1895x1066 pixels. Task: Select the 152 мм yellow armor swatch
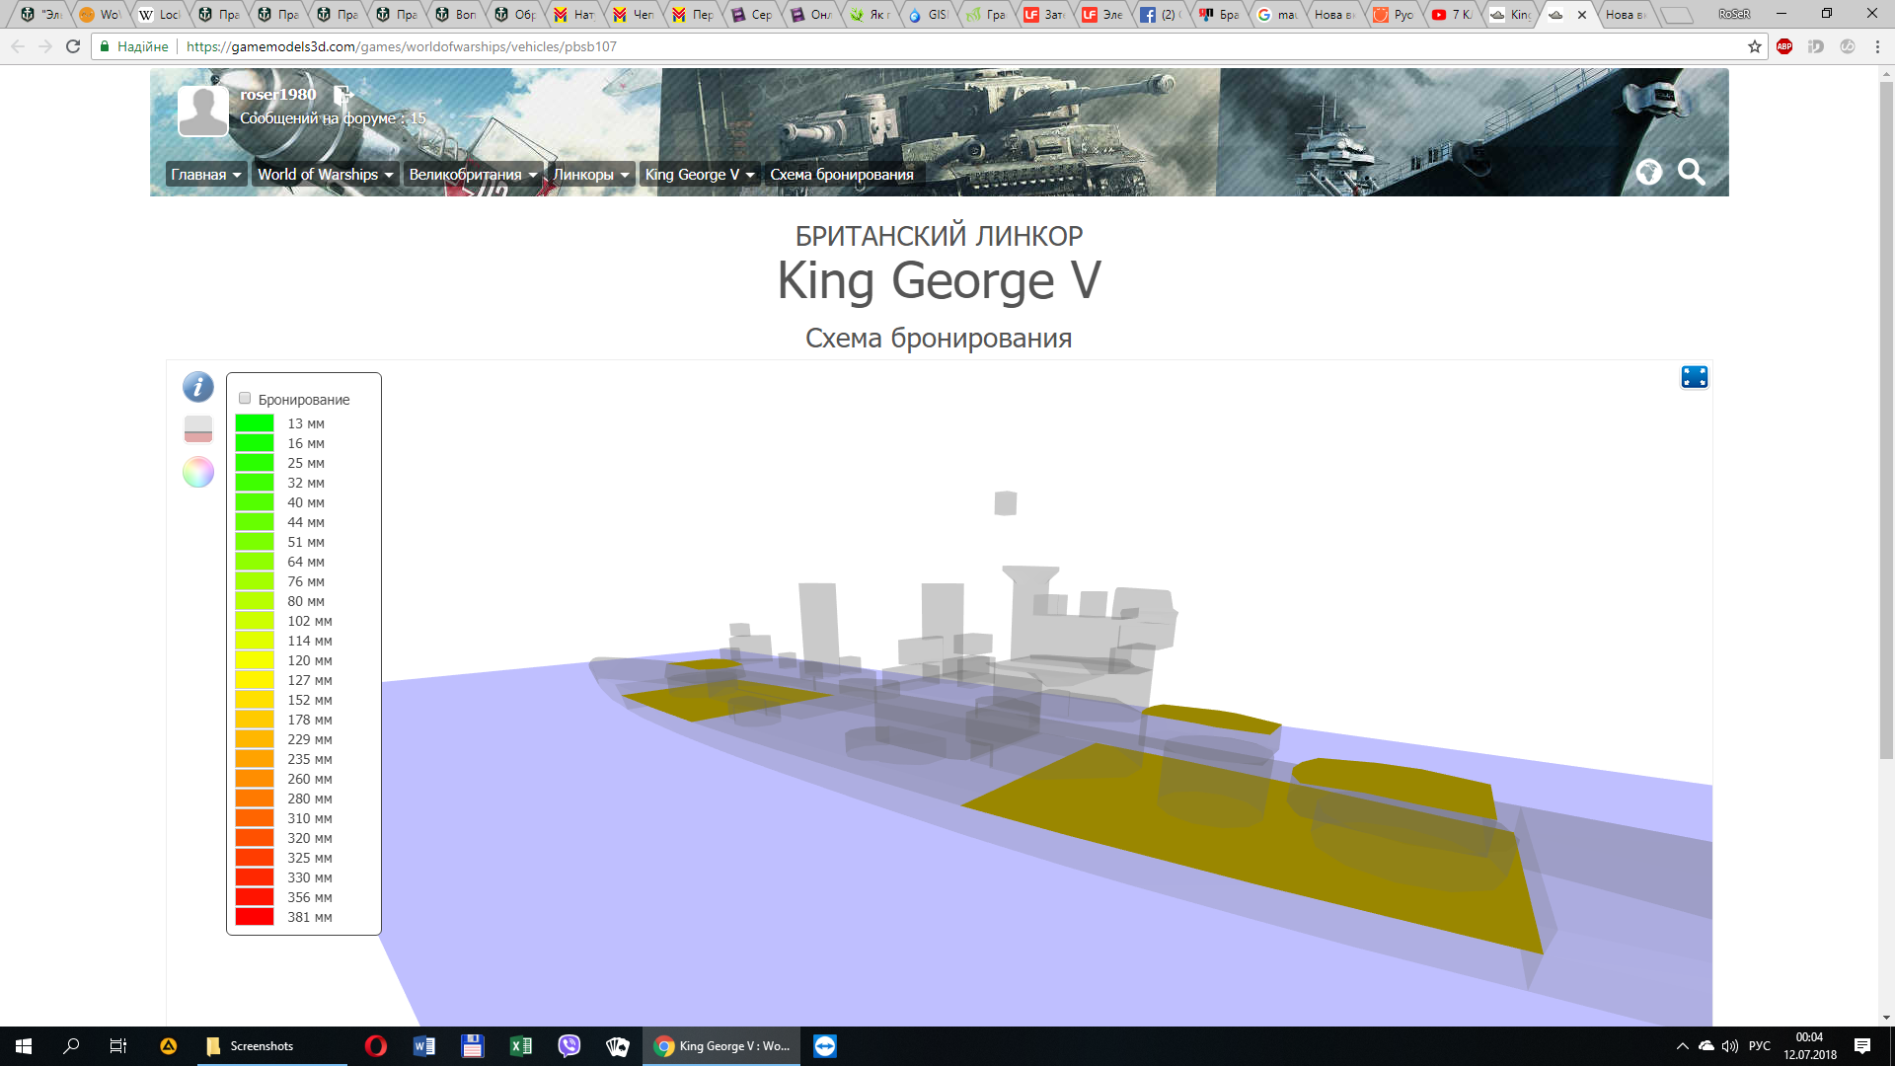point(255,700)
